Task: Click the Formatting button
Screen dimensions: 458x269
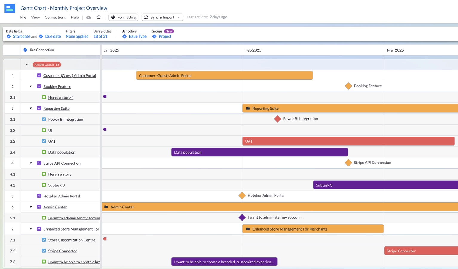Action: click(123, 17)
